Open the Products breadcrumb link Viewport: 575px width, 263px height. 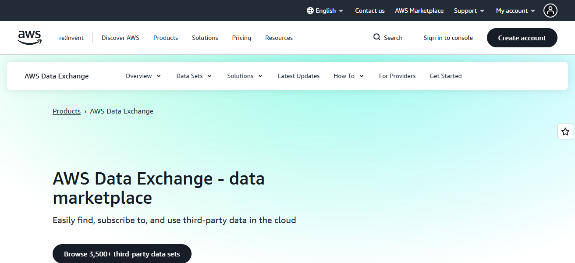(66, 111)
